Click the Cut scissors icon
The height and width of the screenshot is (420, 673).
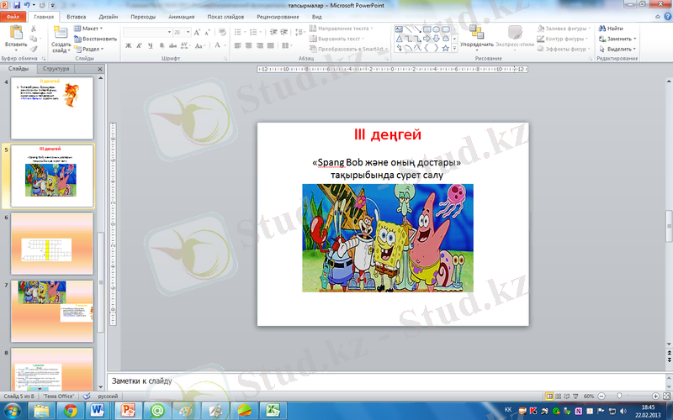34,28
